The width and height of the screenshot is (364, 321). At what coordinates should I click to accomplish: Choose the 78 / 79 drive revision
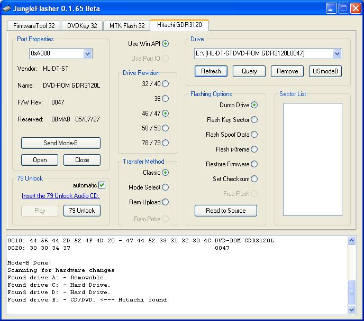pos(165,143)
